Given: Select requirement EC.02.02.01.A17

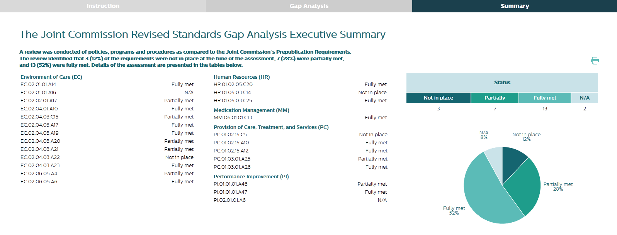Looking at the screenshot, I should point(39,101).
